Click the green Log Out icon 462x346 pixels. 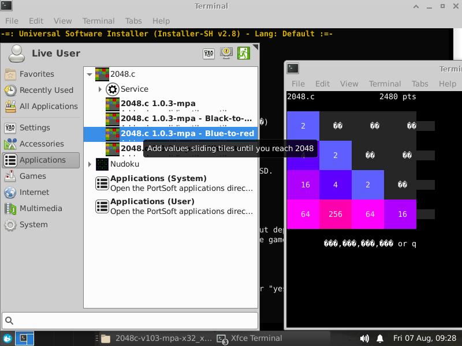pos(243,53)
